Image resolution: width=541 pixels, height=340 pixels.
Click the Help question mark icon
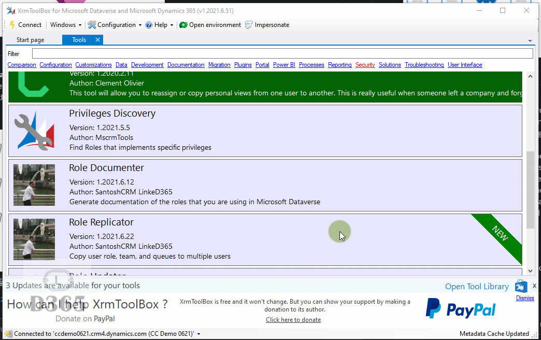tap(149, 25)
